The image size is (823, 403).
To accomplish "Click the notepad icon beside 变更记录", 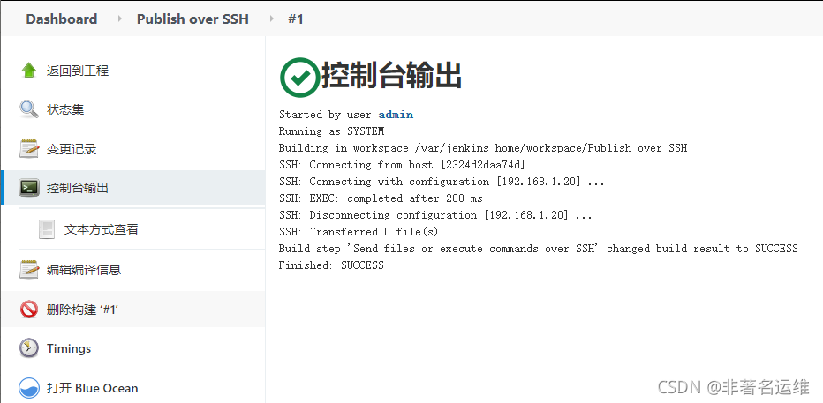I will tap(29, 149).
